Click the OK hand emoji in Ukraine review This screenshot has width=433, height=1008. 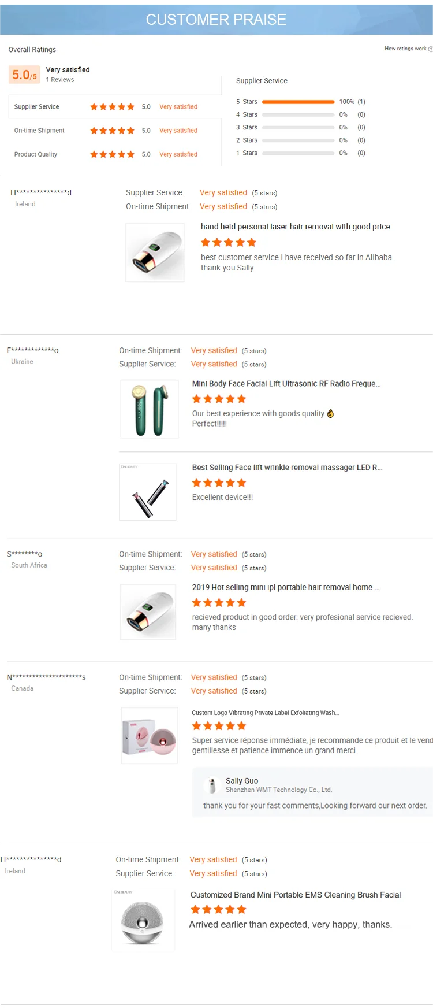click(330, 413)
